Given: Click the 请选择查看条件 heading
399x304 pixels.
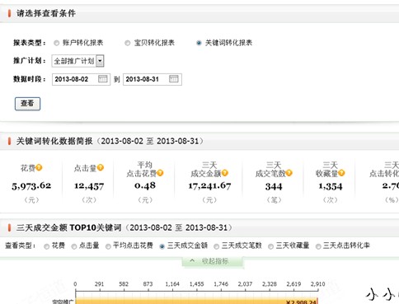Looking at the screenshot, I should coord(46,13).
